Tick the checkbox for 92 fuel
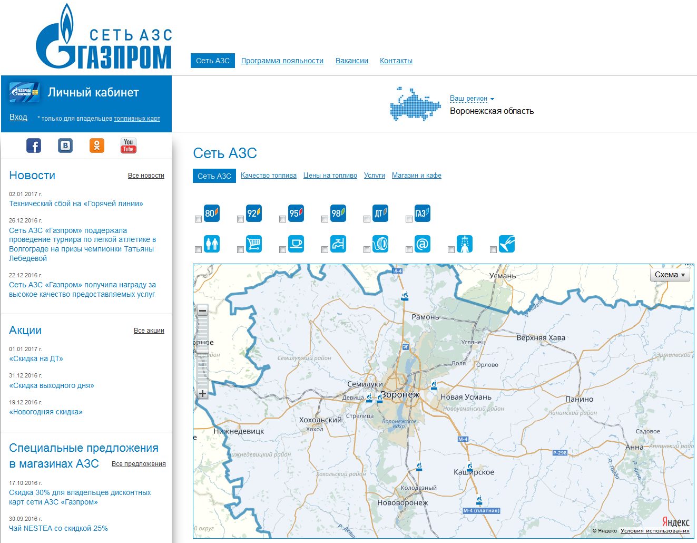Viewport: 697px width, 543px height. click(240, 219)
